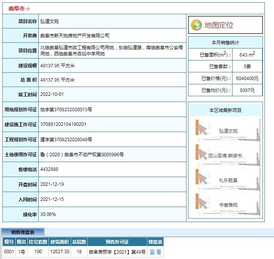Click the 楼盘表 column header
Screen dimensions: 274x259
155,242
